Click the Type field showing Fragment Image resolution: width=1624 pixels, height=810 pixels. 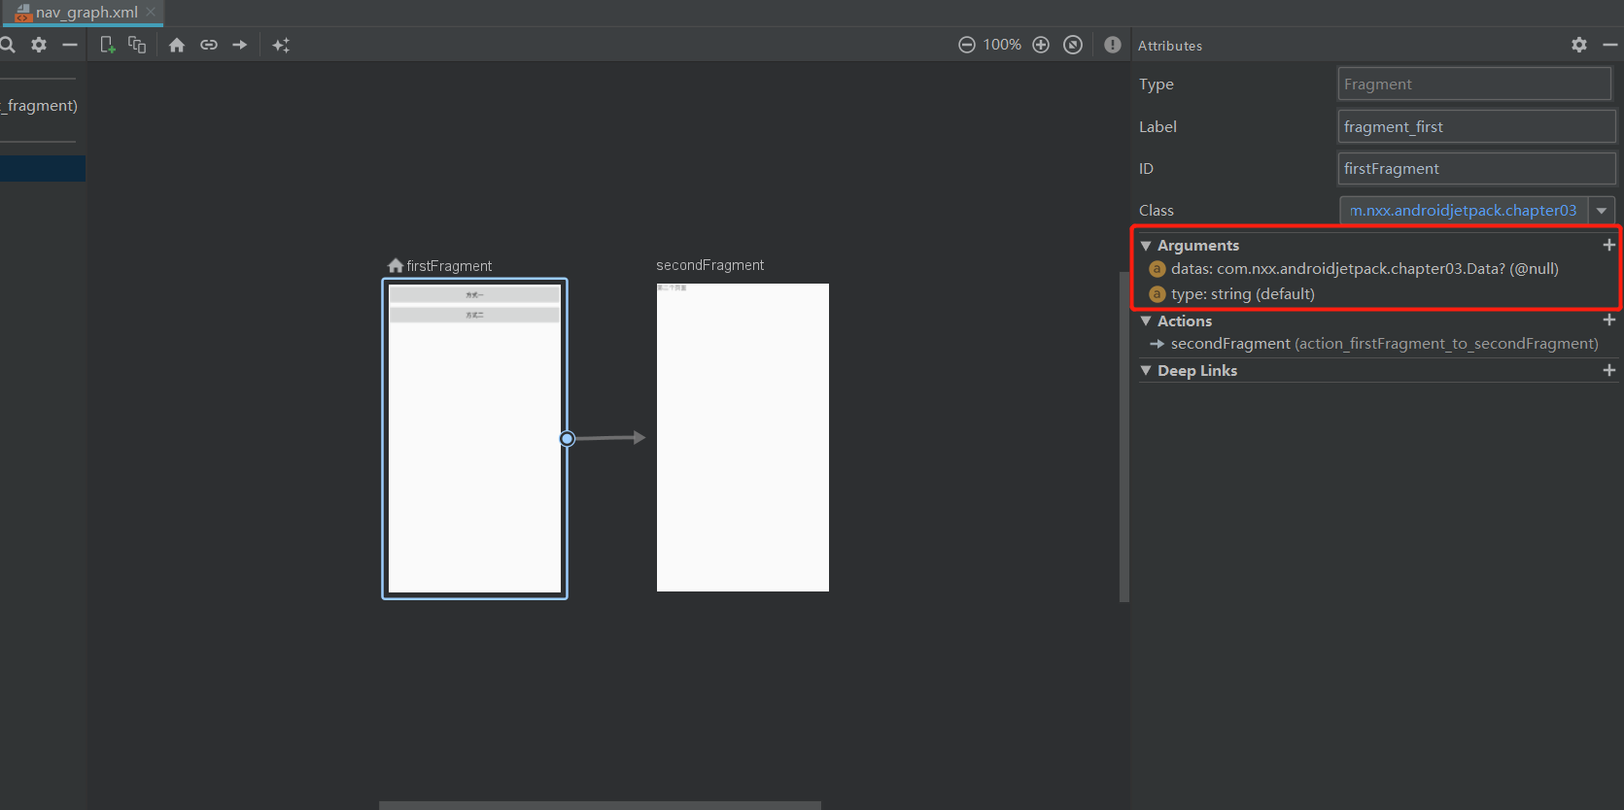[x=1474, y=84]
